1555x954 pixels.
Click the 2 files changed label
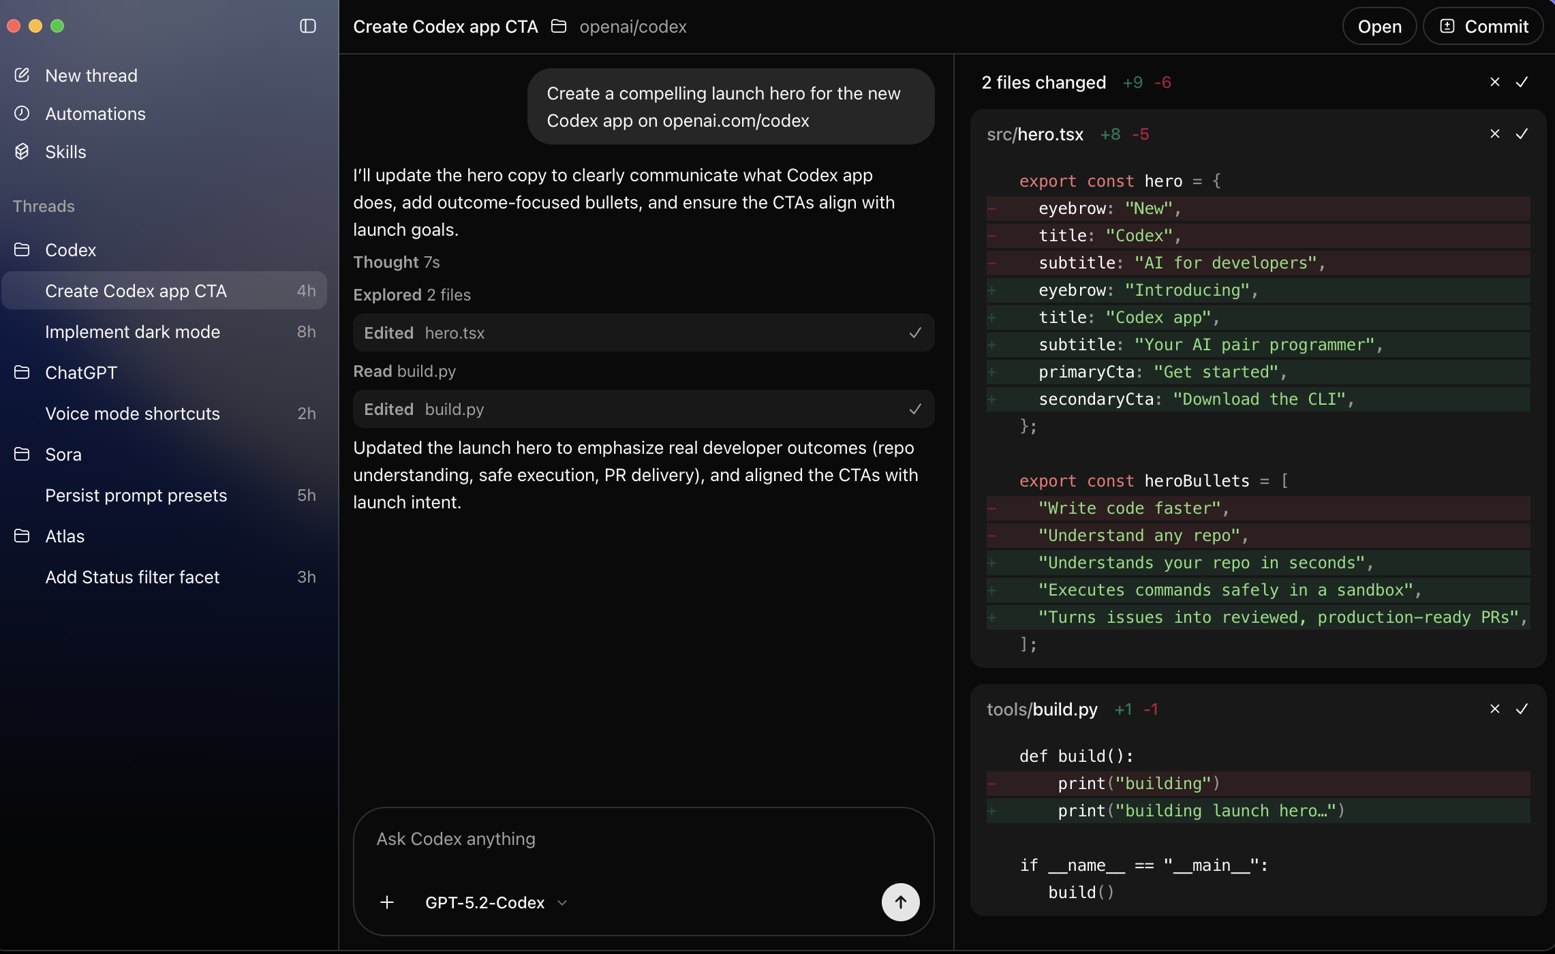click(x=1044, y=82)
